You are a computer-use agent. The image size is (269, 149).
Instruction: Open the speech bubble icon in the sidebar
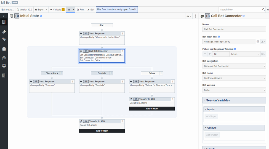click(4, 58)
